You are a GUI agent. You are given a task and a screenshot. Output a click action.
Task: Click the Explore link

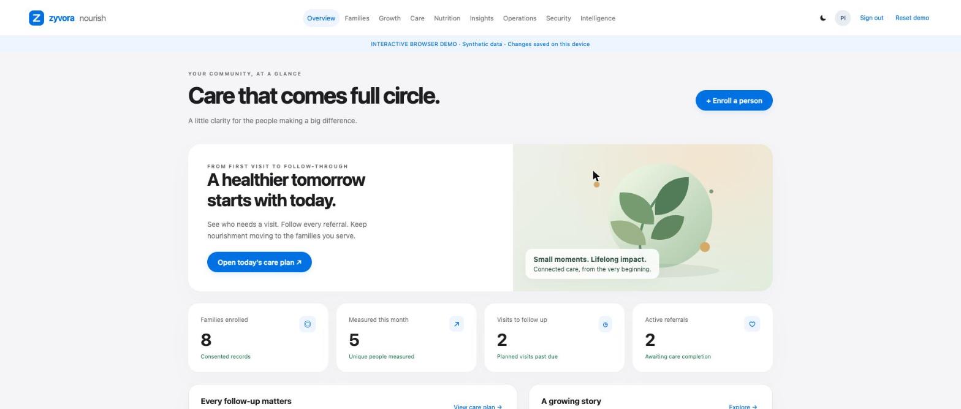click(x=743, y=406)
